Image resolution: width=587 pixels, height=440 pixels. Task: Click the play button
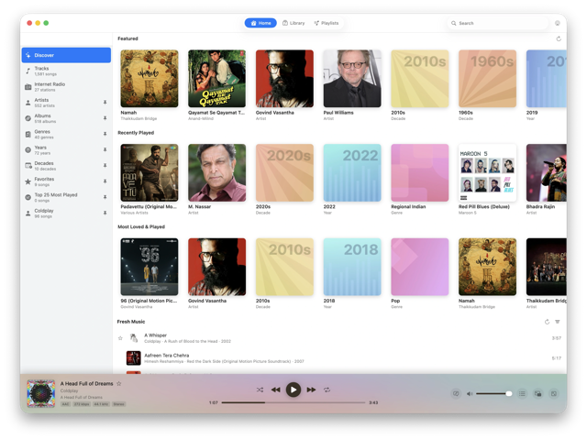tap(293, 390)
